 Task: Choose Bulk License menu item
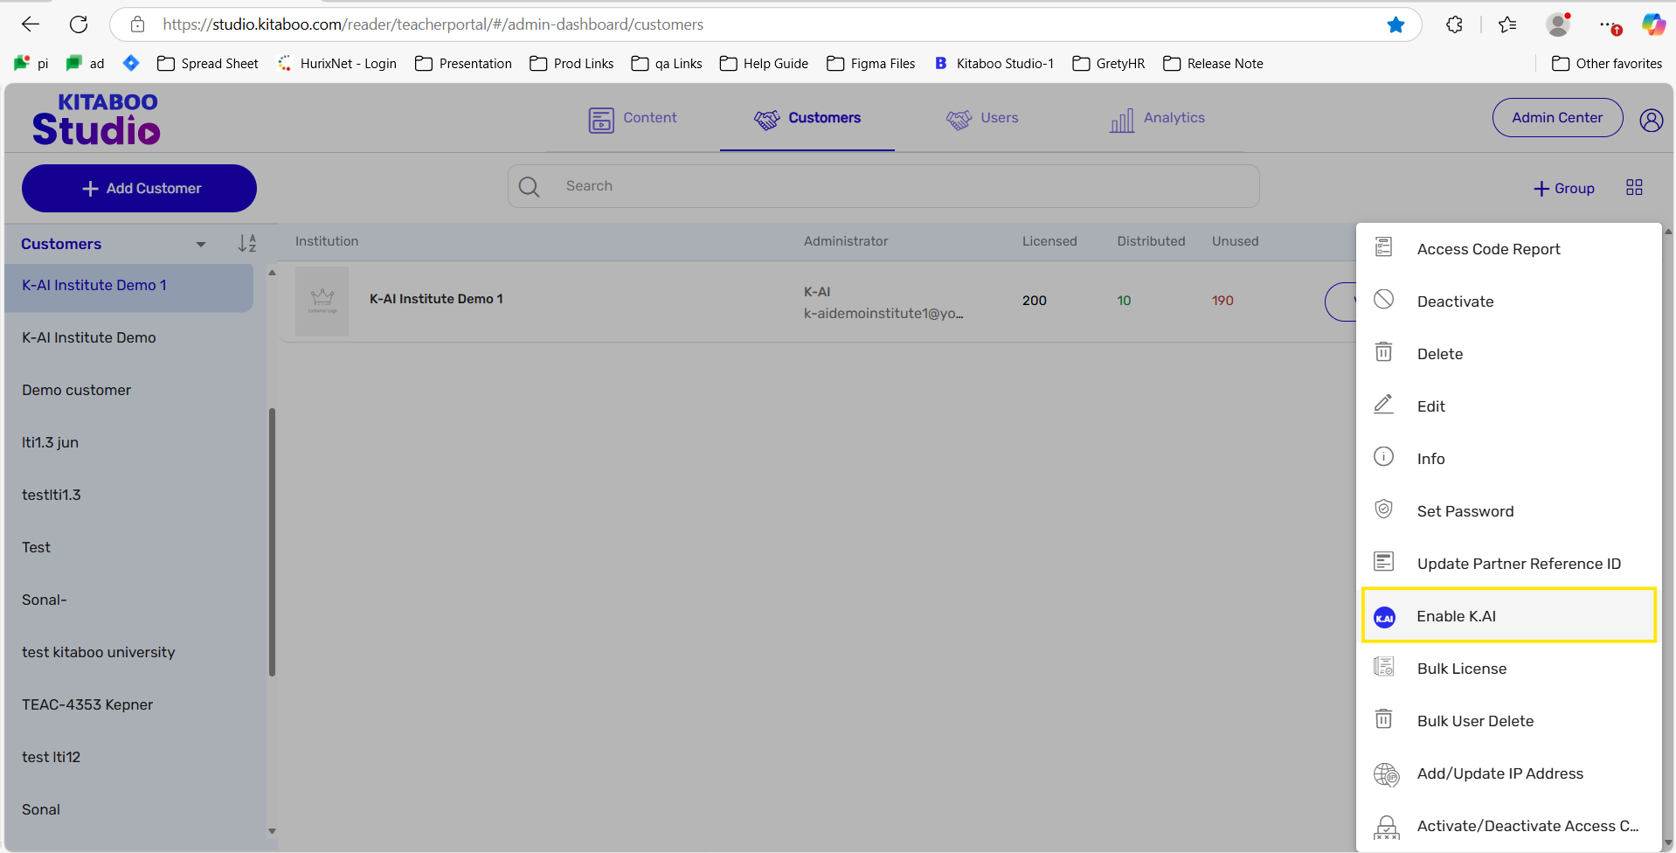(x=1509, y=669)
